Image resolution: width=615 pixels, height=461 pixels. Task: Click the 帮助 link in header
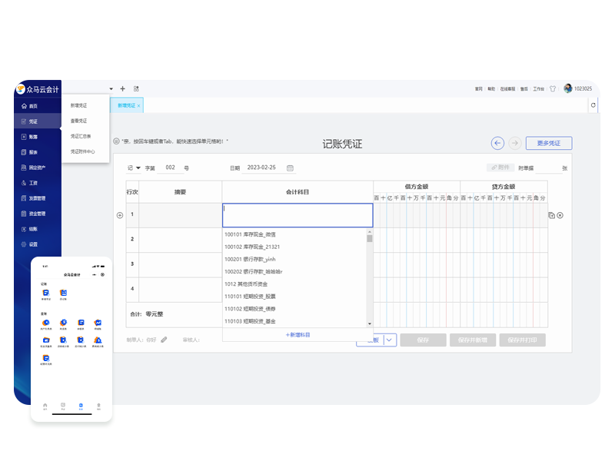click(491, 89)
